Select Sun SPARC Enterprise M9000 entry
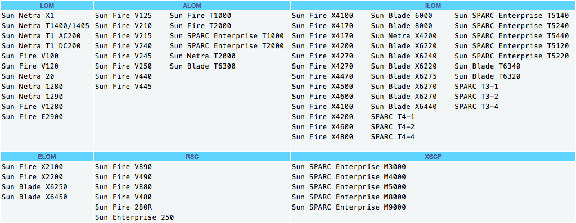576x223 pixels. click(x=349, y=208)
